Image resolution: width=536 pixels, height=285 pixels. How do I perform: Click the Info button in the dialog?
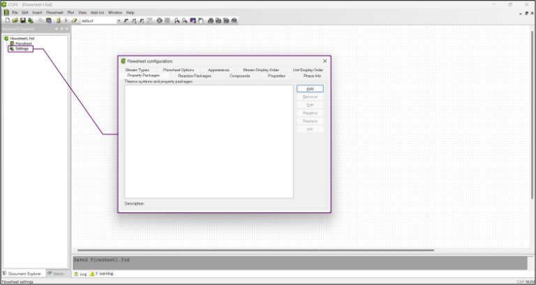310,129
